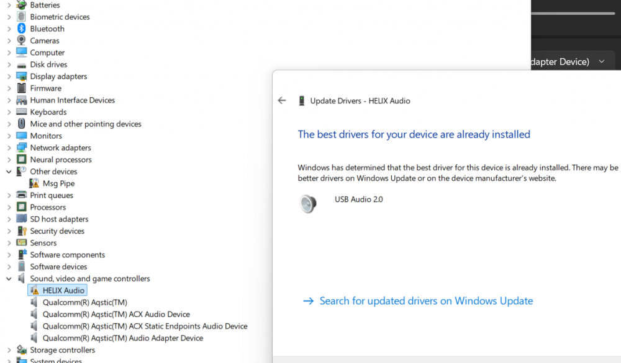
Task: Click the Cameras category icon
Action: pos(22,40)
